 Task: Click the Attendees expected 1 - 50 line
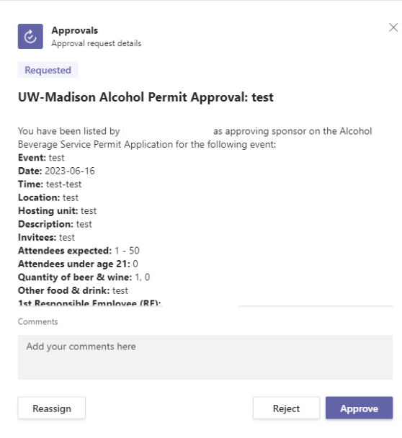point(79,251)
